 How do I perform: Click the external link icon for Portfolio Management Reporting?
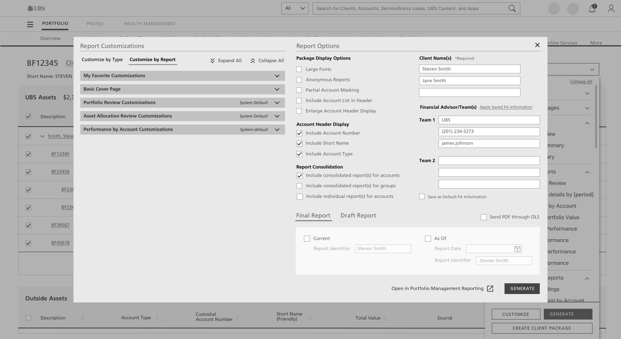pyautogui.click(x=490, y=289)
